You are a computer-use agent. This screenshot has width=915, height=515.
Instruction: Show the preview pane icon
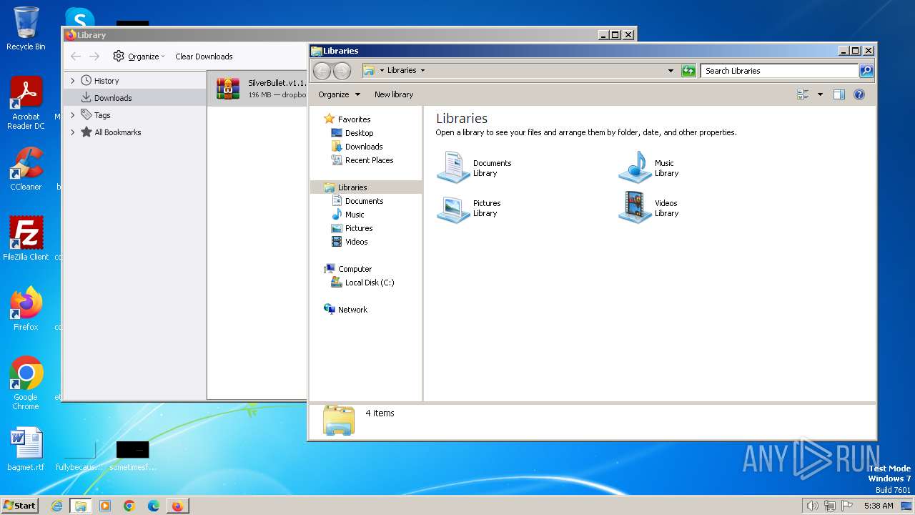[x=839, y=94]
